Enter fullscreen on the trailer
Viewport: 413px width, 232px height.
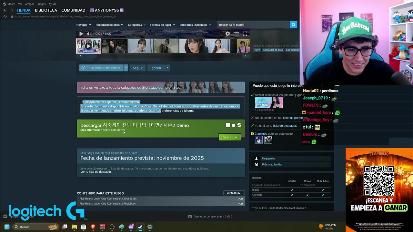click(x=245, y=34)
